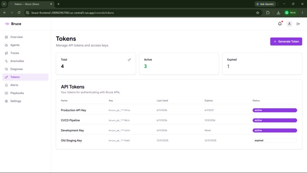
Task: Open Settings label in sidebar
Action: (x=16, y=101)
